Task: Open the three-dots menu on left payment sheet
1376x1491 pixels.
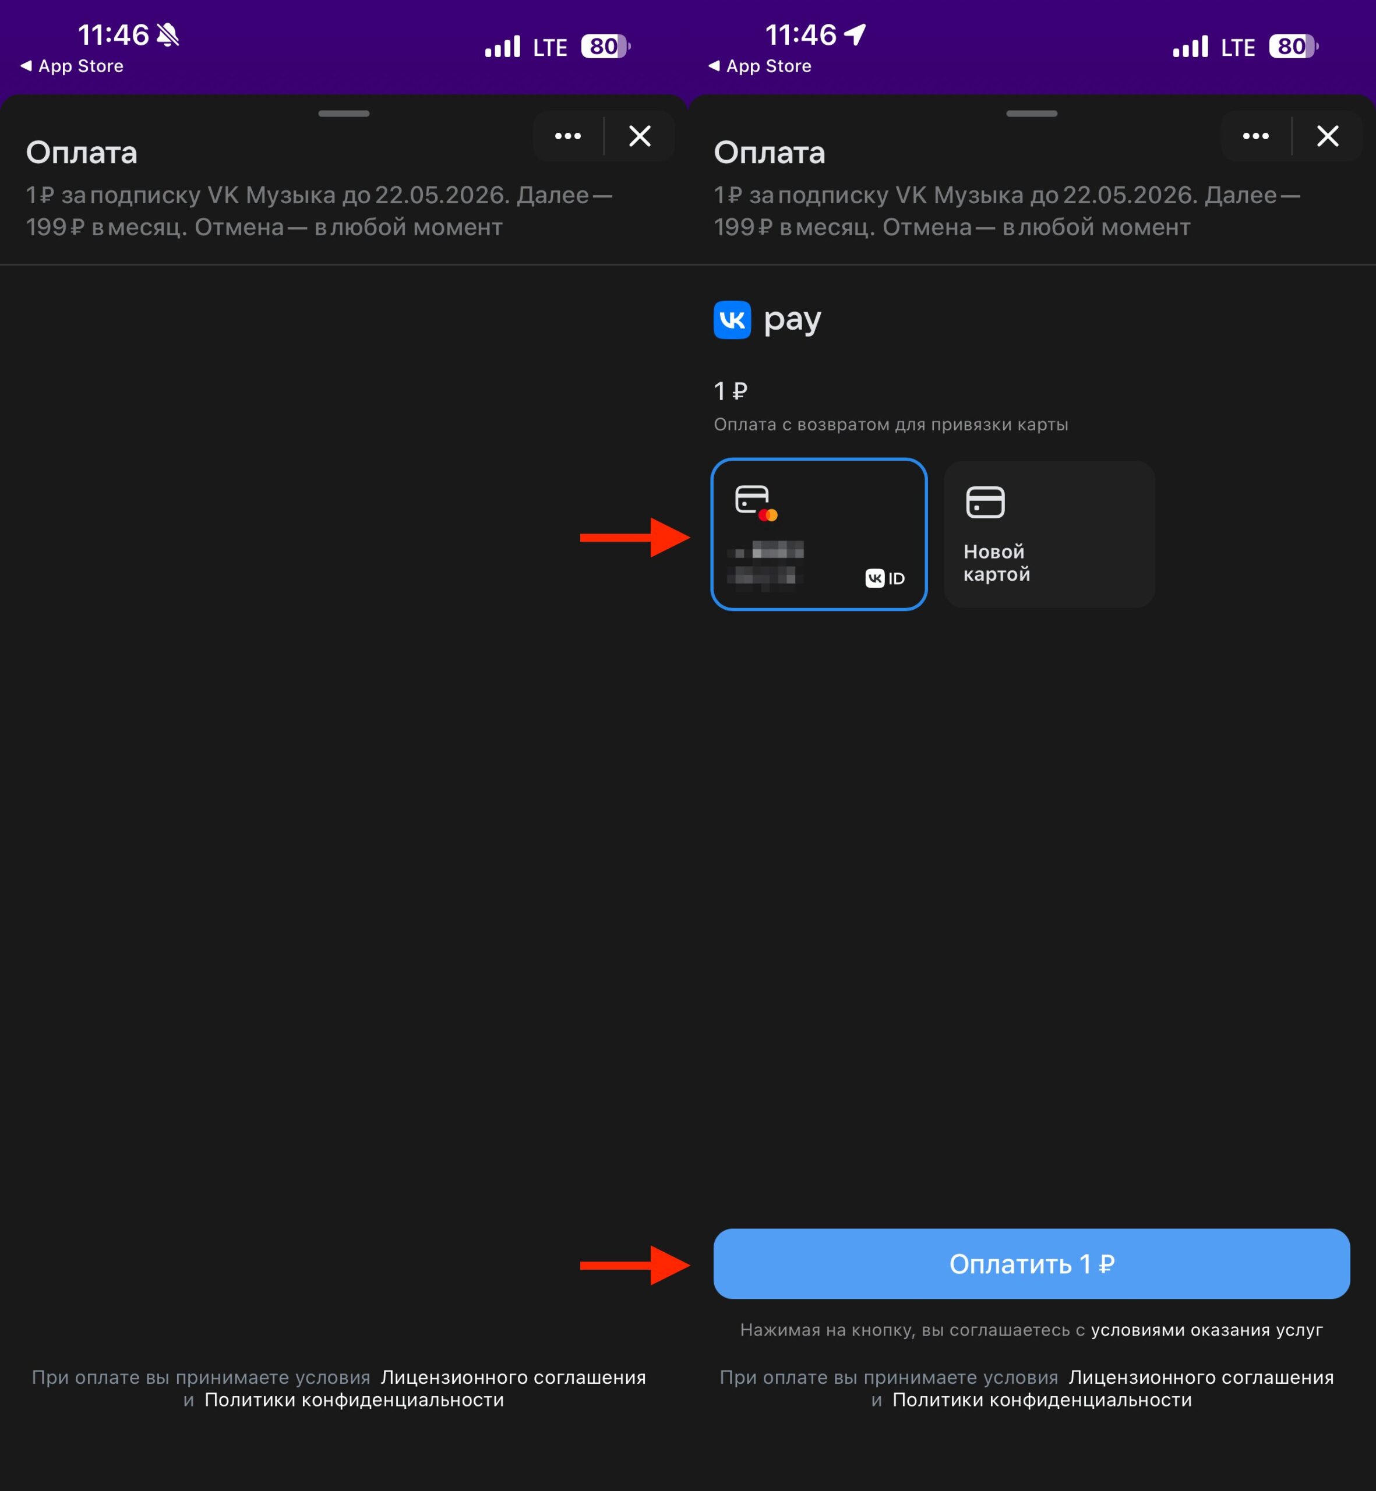Action: (x=567, y=136)
